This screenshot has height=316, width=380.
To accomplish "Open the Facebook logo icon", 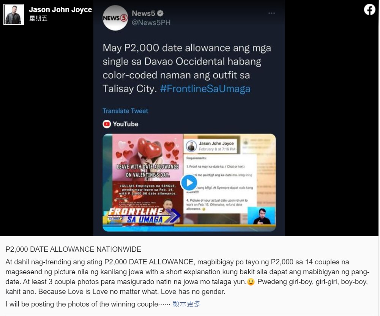I will pyautogui.click(x=370, y=10).
